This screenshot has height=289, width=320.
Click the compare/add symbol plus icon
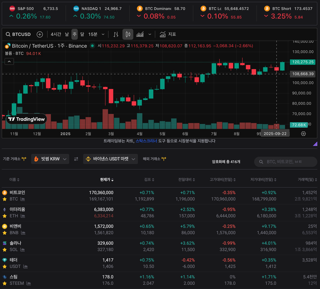(x=39, y=34)
